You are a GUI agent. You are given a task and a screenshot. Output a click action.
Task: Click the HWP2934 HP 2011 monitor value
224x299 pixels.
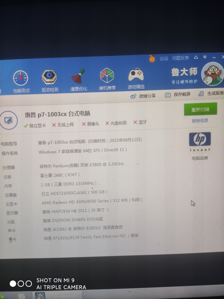pos(75,211)
